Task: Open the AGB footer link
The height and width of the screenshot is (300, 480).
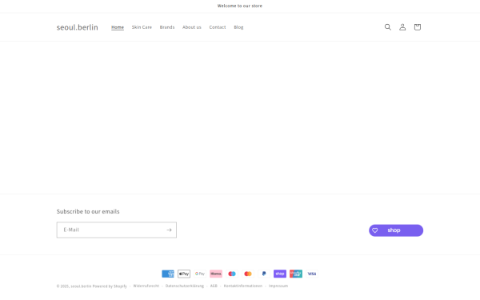Action: (x=214, y=286)
